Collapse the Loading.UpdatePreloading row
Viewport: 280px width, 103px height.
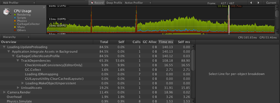[x=4, y=47]
